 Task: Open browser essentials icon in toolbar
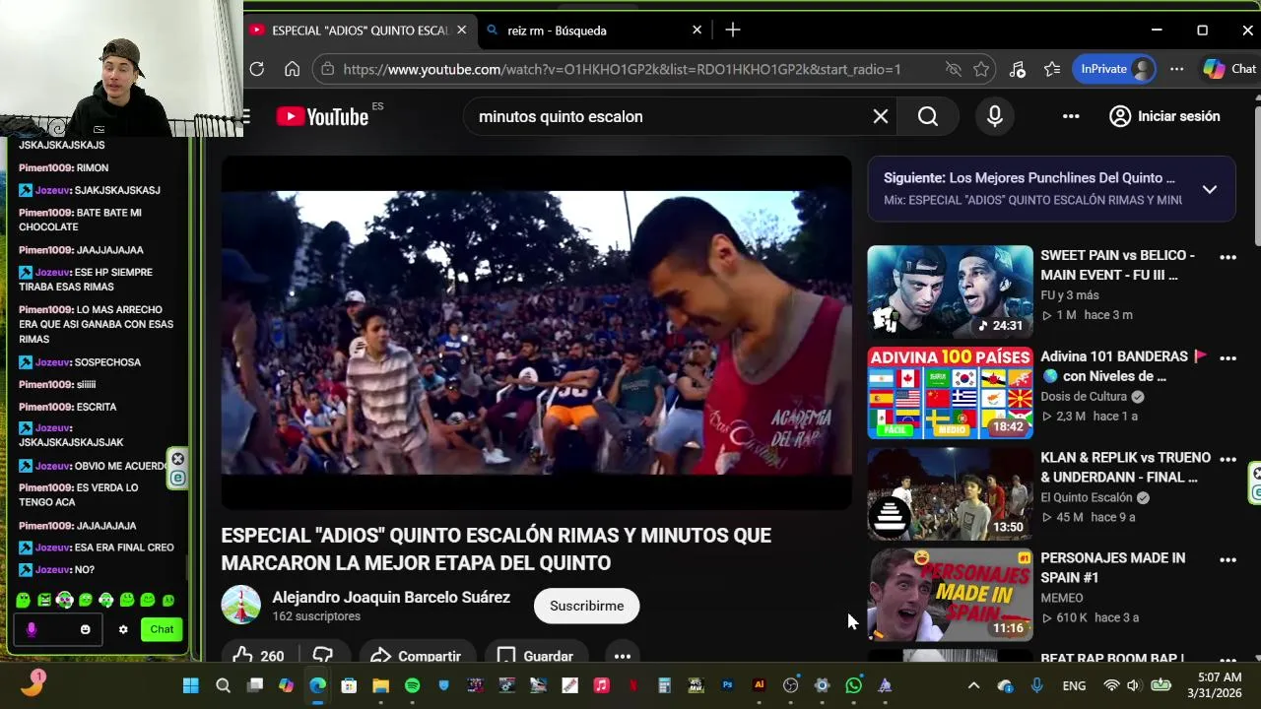pyautogui.click(x=1018, y=69)
